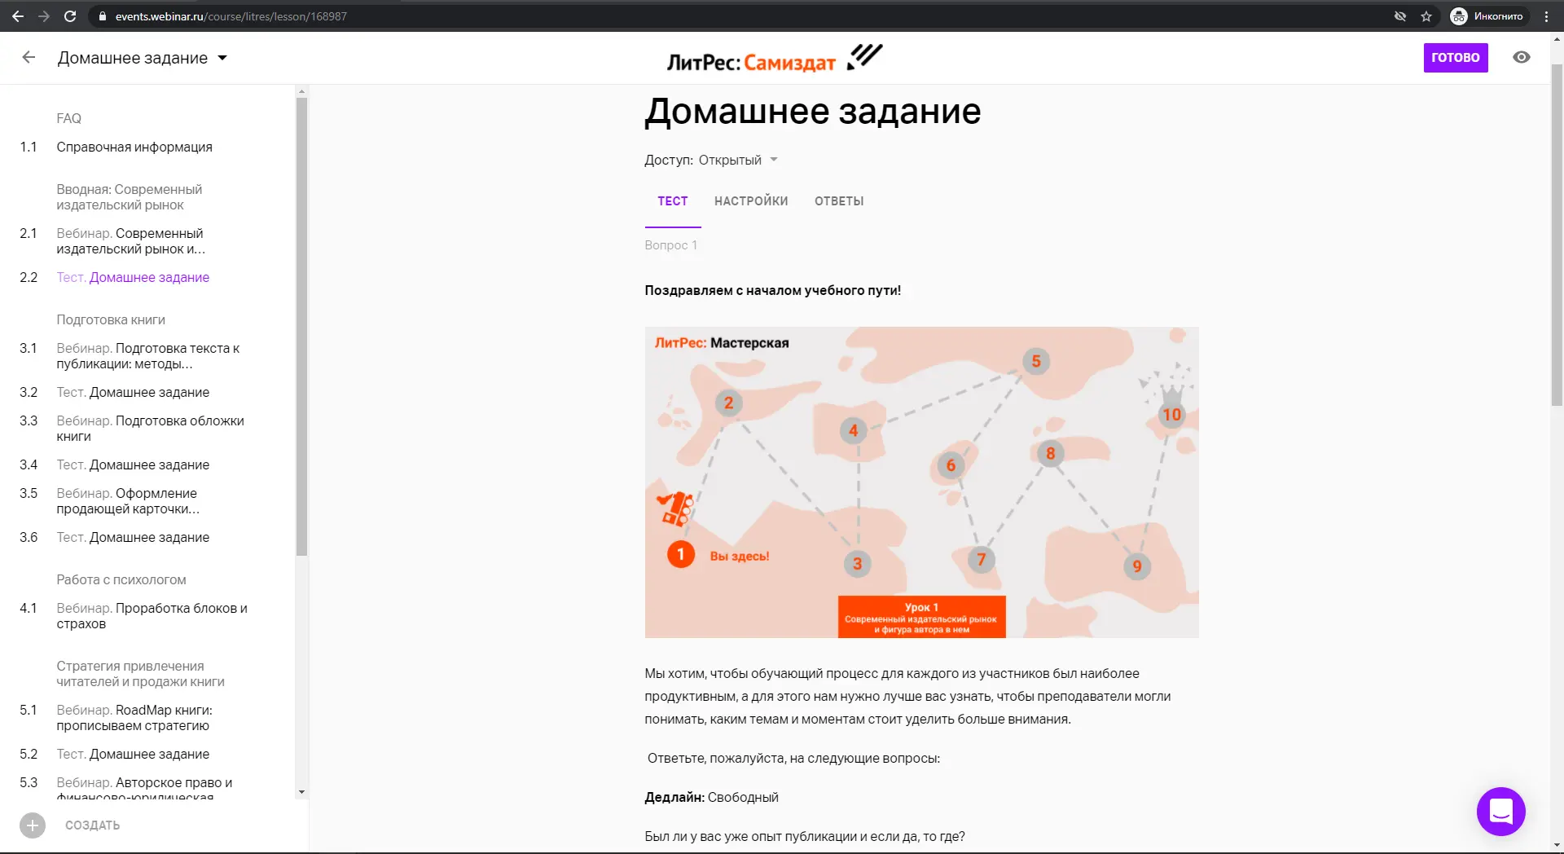Open the browser three-dot menu
Screen dimensions: 1564x854
(1546, 16)
